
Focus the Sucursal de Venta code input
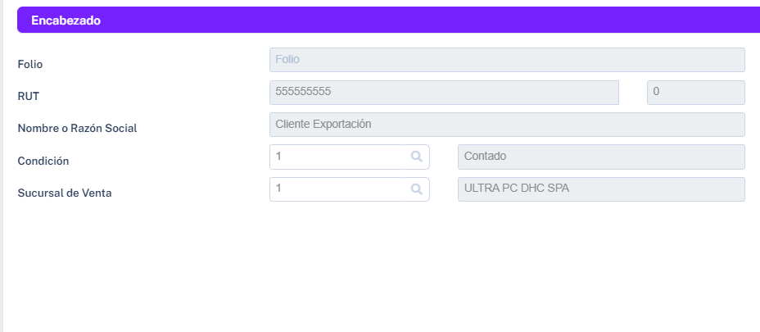(x=337, y=189)
